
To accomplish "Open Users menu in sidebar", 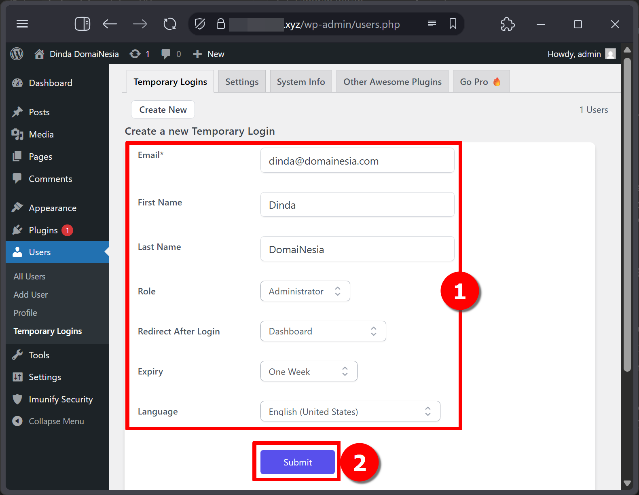I will 57,252.
